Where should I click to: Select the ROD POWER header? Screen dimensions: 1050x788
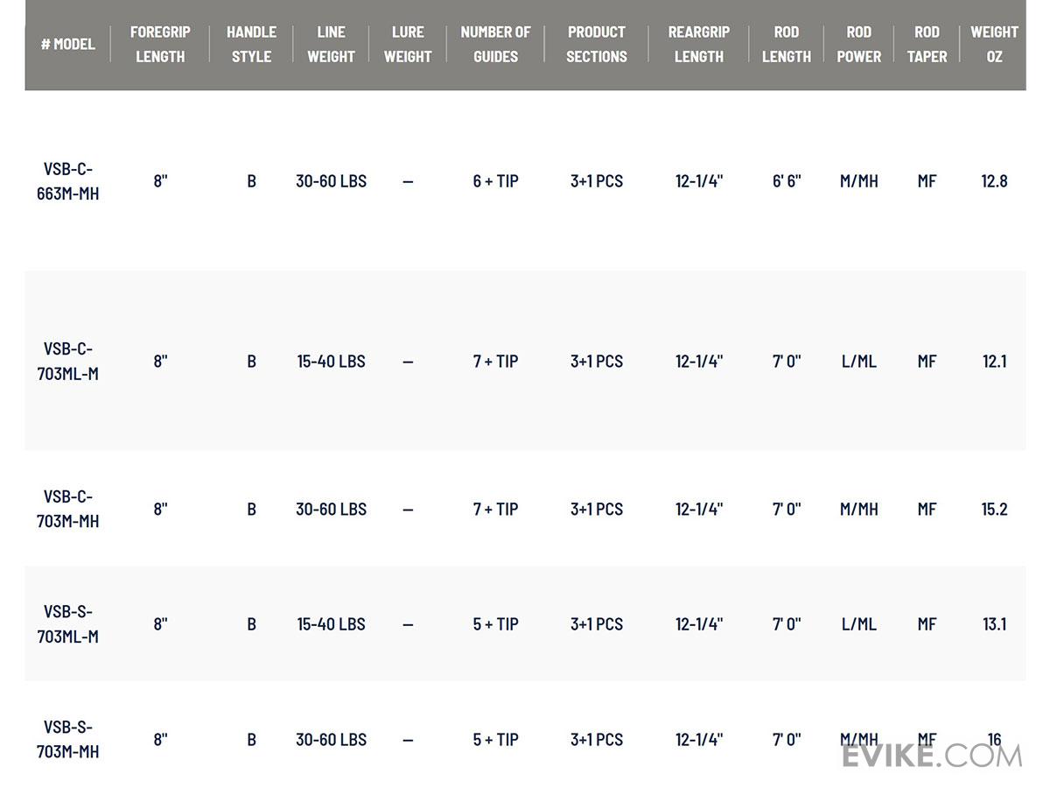coord(858,44)
